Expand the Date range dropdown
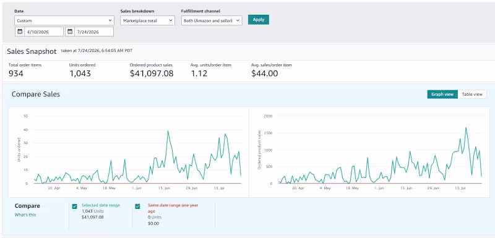Viewport: 495px width, 238px height. pos(64,20)
